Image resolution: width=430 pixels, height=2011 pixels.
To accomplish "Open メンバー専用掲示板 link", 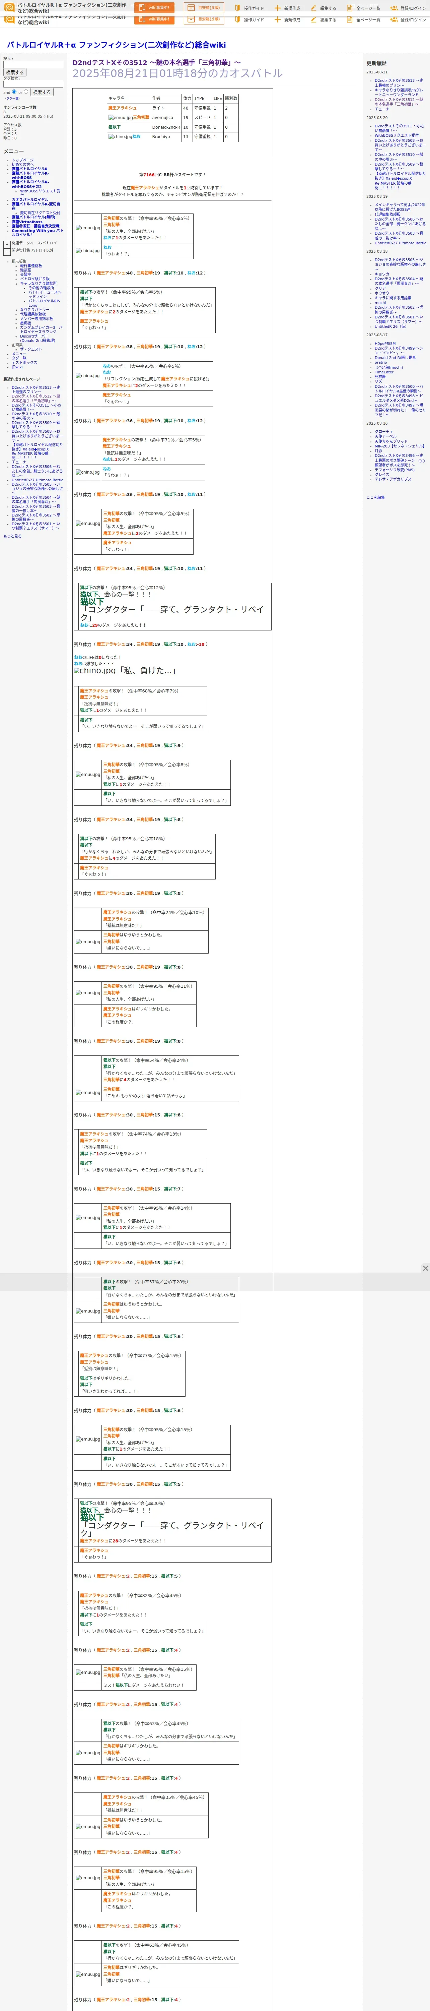I will [37, 318].
